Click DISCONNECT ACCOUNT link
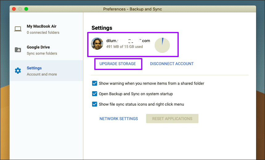Image resolution: width=265 pixels, height=160 pixels. point(172,64)
